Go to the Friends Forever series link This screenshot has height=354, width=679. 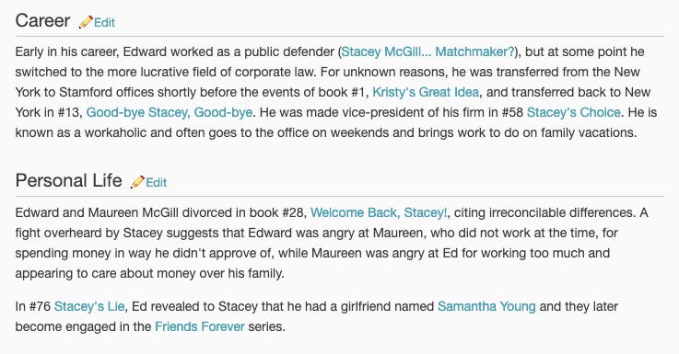point(200,326)
